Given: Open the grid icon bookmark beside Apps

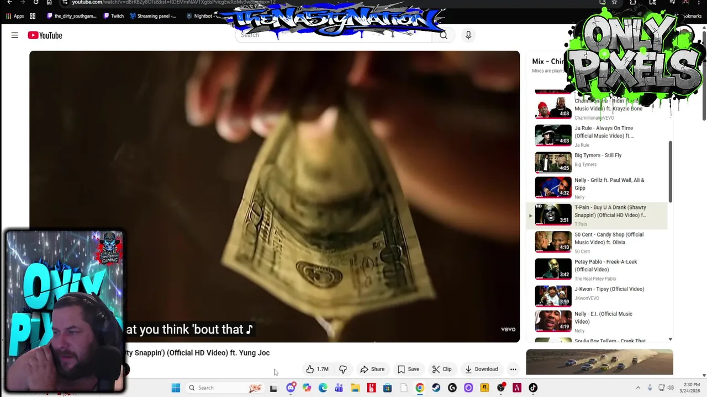Looking at the screenshot, I should [33, 16].
